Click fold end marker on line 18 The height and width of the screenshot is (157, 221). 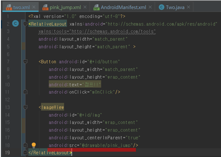click(25, 145)
